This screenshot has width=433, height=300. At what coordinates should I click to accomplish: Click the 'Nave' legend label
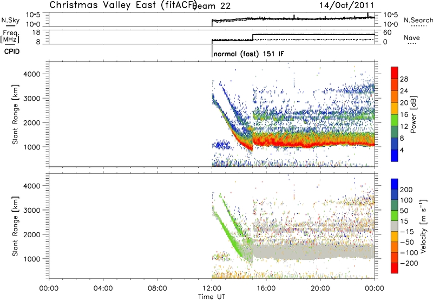click(x=412, y=38)
